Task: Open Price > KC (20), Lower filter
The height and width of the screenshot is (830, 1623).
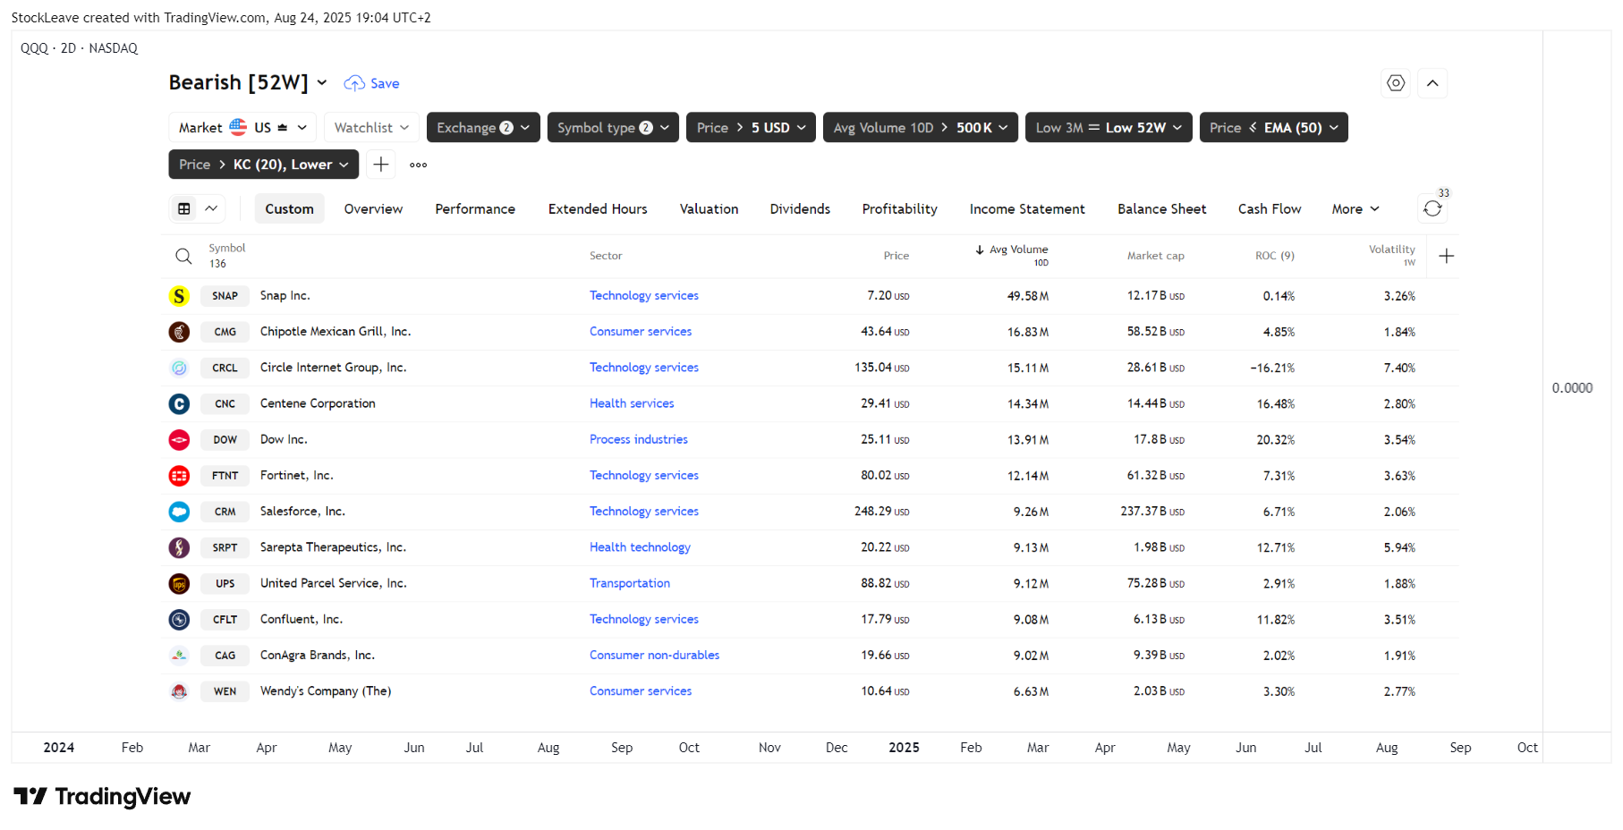Action: click(x=264, y=165)
